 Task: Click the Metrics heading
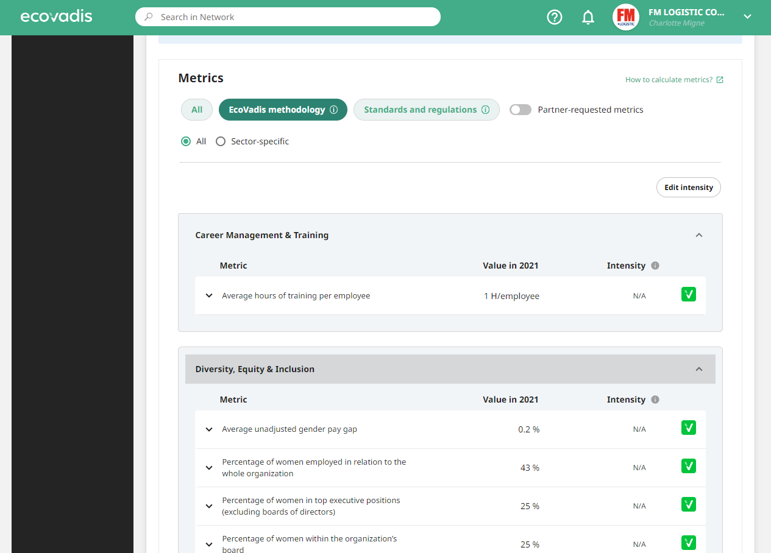coord(201,78)
